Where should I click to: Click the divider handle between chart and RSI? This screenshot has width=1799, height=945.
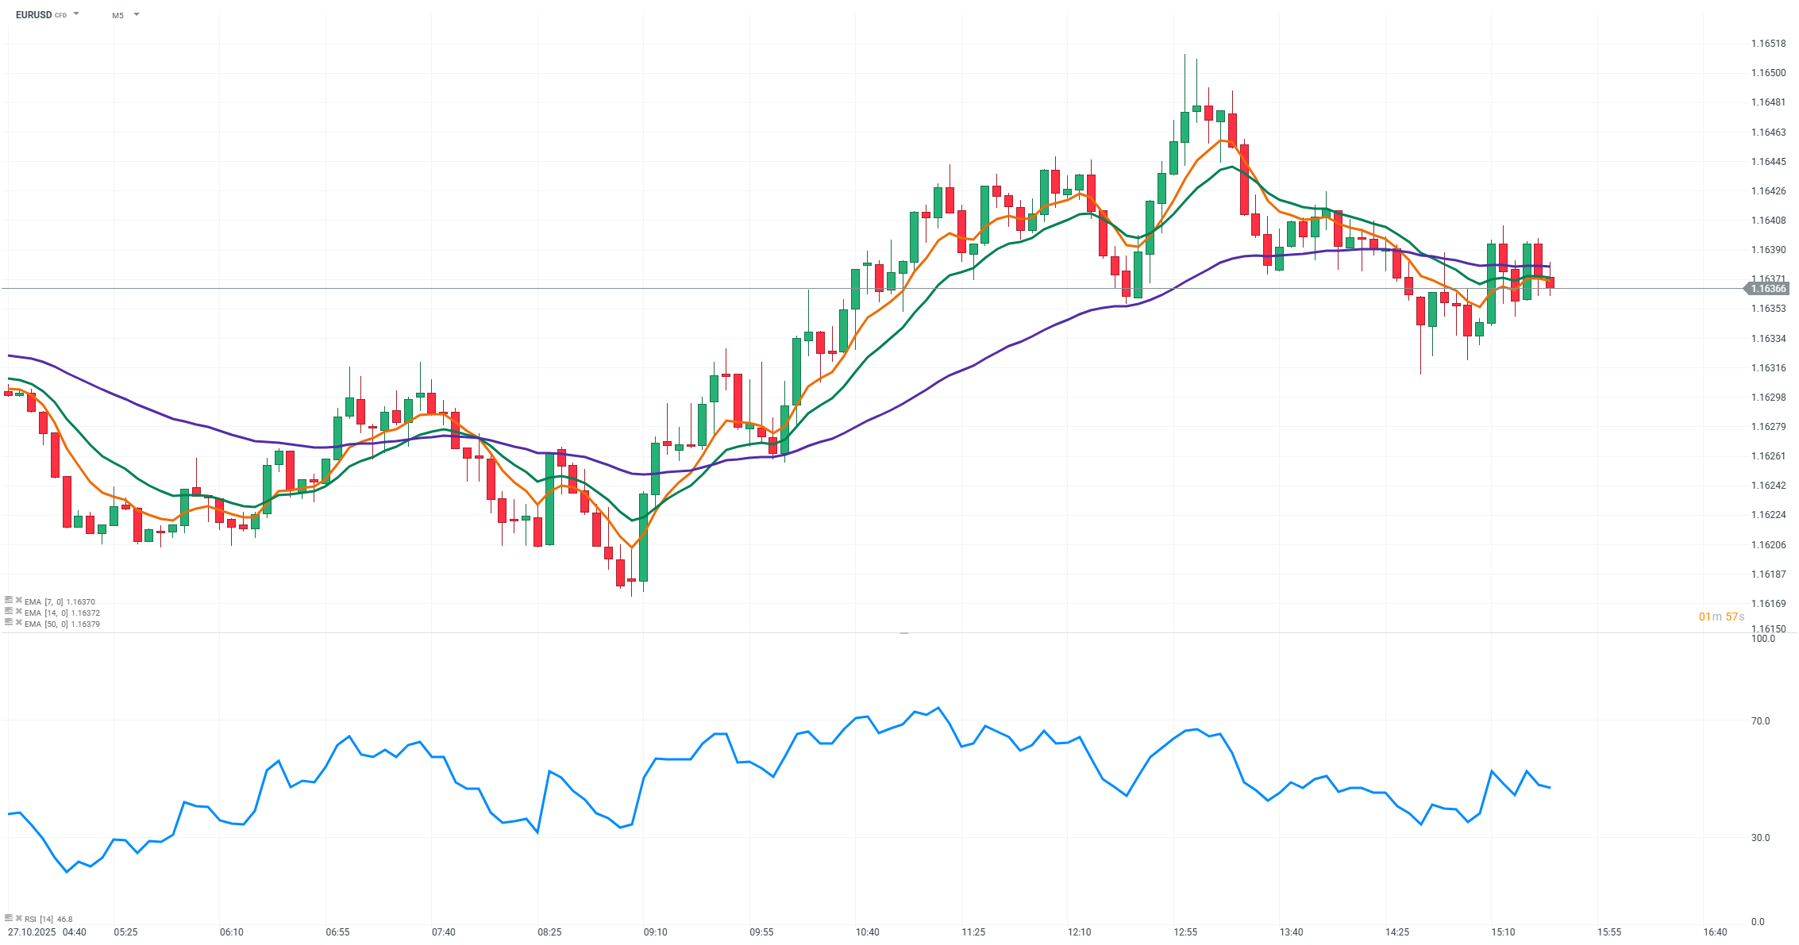pyautogui.click(x=903, y=633)
